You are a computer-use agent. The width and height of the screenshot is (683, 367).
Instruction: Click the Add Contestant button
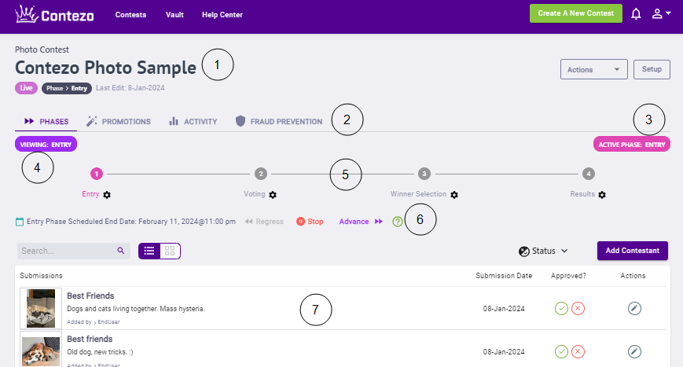coord(633,251)
